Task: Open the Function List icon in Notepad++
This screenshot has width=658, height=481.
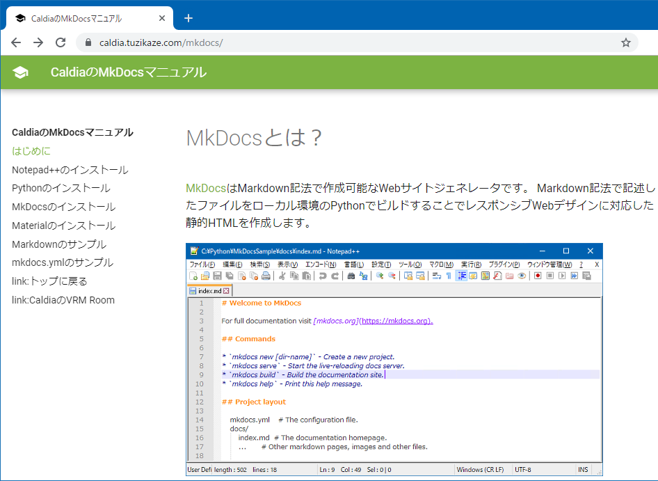Action: point(497,276)
